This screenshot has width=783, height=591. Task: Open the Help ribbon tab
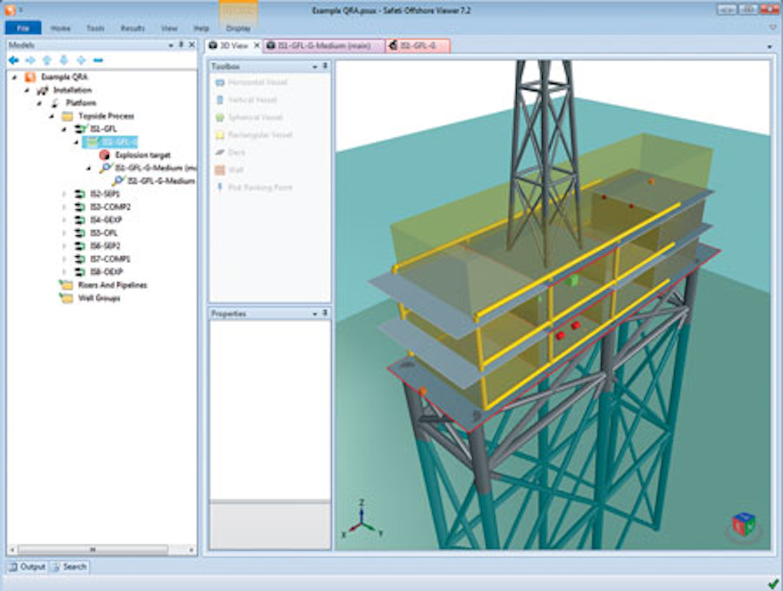pyautogui.click(x=201, y=28)
